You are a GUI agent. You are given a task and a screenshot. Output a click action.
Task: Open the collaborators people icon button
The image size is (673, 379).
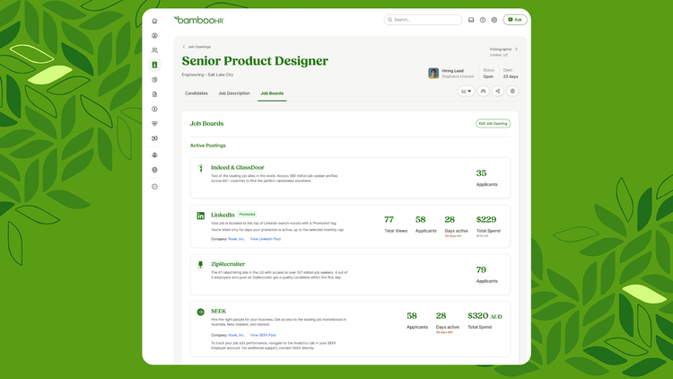[484, 91]
